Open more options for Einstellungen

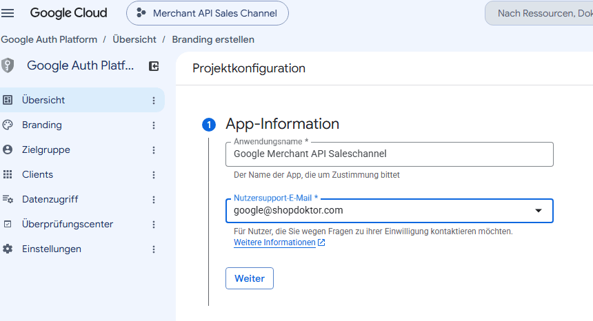pyautogui.click(x=154, y=249)
